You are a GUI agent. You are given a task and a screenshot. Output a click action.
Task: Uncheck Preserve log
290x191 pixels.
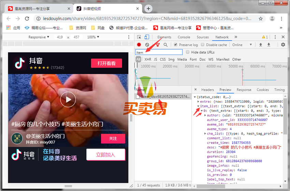(x=175, y=45)
